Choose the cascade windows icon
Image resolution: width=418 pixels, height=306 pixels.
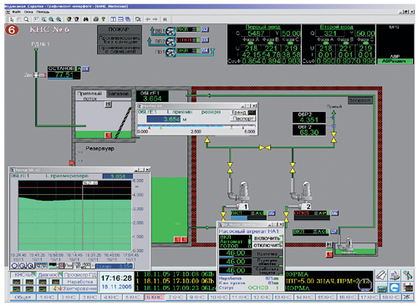point(128,19)
